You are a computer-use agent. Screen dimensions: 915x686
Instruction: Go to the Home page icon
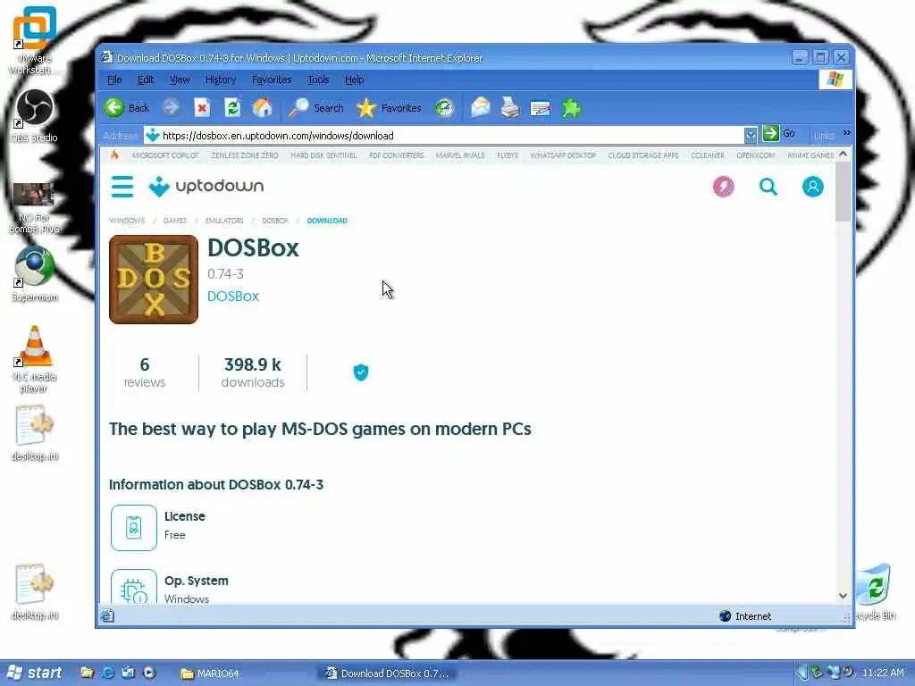[x=263, y=108]
